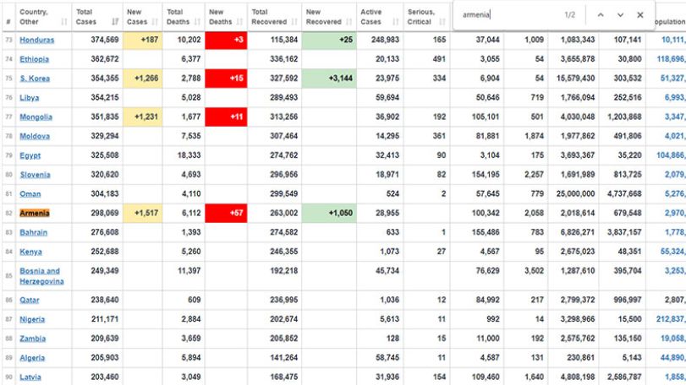Click Mongolia's red +11 new deaths cell

[x=226, y=117]
